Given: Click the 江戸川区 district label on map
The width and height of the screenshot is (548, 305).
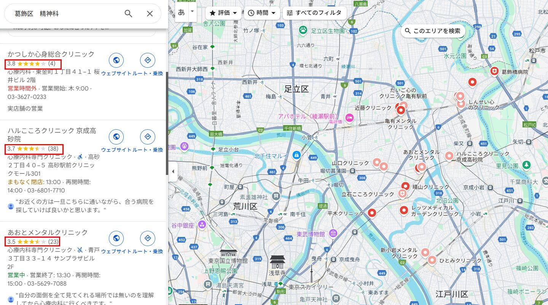Looking at the screenshot, I should pyautogui.click(x=452, y=294).
